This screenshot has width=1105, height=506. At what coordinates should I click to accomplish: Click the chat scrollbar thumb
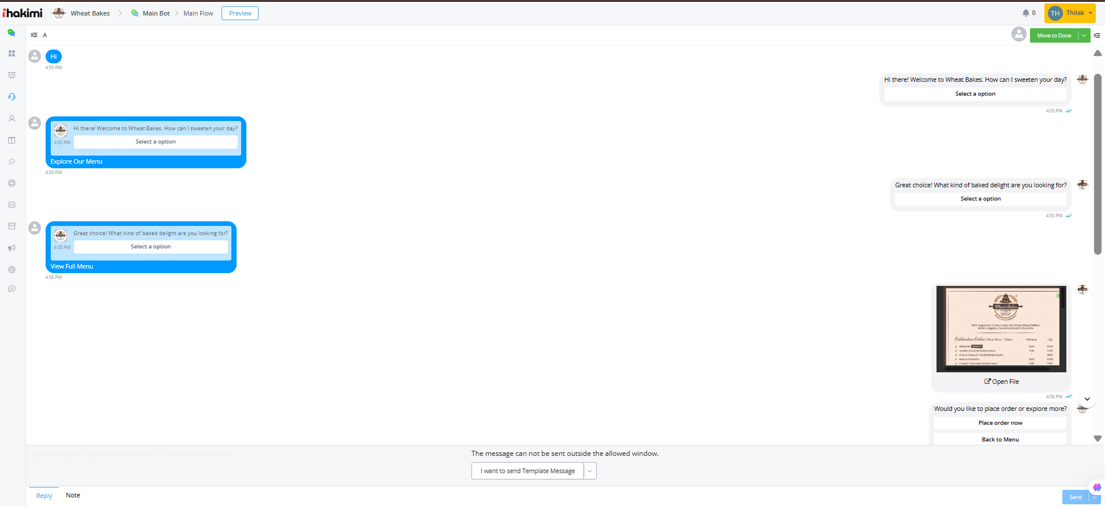[1097, 164]
